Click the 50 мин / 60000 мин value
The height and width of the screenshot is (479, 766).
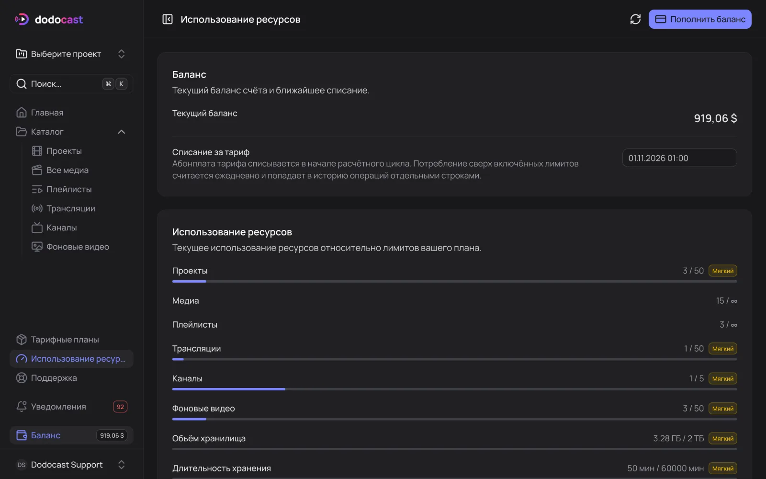pos(665,468)
